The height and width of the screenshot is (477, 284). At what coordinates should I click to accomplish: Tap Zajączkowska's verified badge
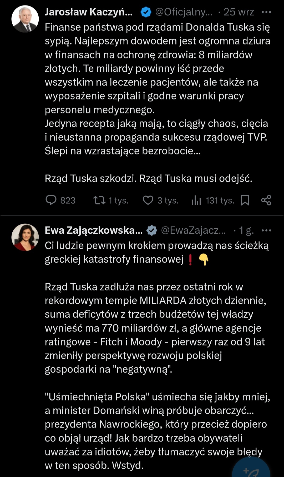point(152,230)
